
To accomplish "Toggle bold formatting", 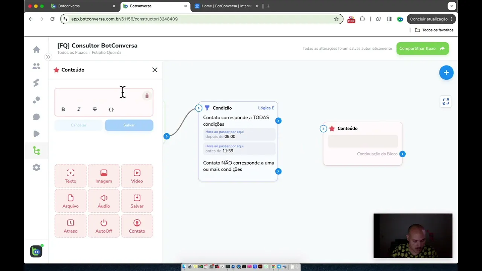I will click(x=63, y=110).
